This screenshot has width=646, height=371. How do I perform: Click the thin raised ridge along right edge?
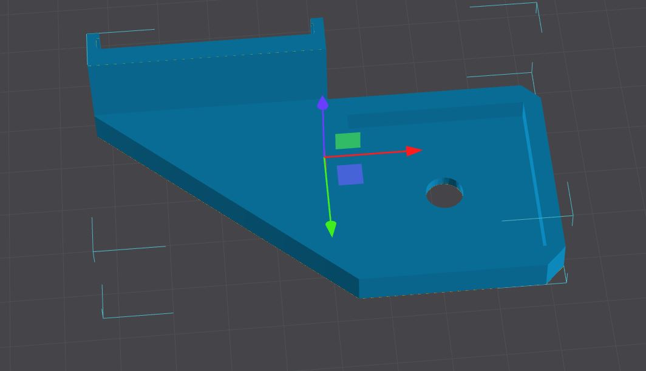(x=534, y=176)
